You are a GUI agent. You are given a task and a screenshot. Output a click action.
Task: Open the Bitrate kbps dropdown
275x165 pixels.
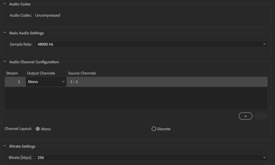point(151,158)
